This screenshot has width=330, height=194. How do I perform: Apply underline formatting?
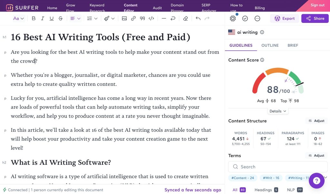(51, 18)
